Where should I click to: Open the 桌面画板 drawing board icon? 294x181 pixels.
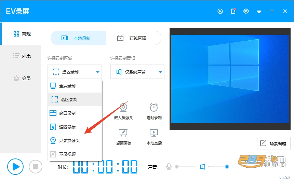(123, 133)
